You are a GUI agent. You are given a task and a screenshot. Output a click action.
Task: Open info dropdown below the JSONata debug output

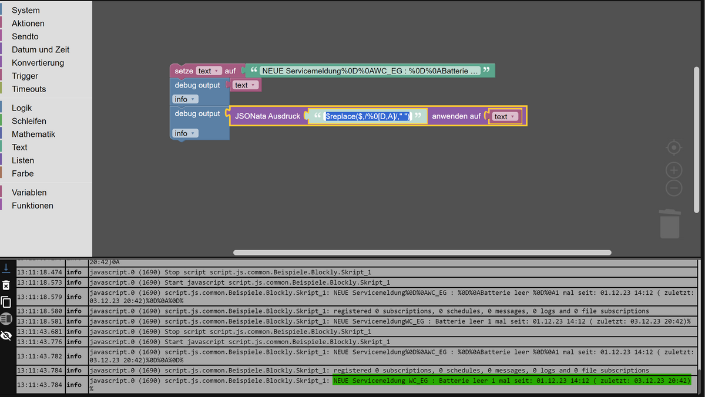pyautogui.click(x=185, y=133)
